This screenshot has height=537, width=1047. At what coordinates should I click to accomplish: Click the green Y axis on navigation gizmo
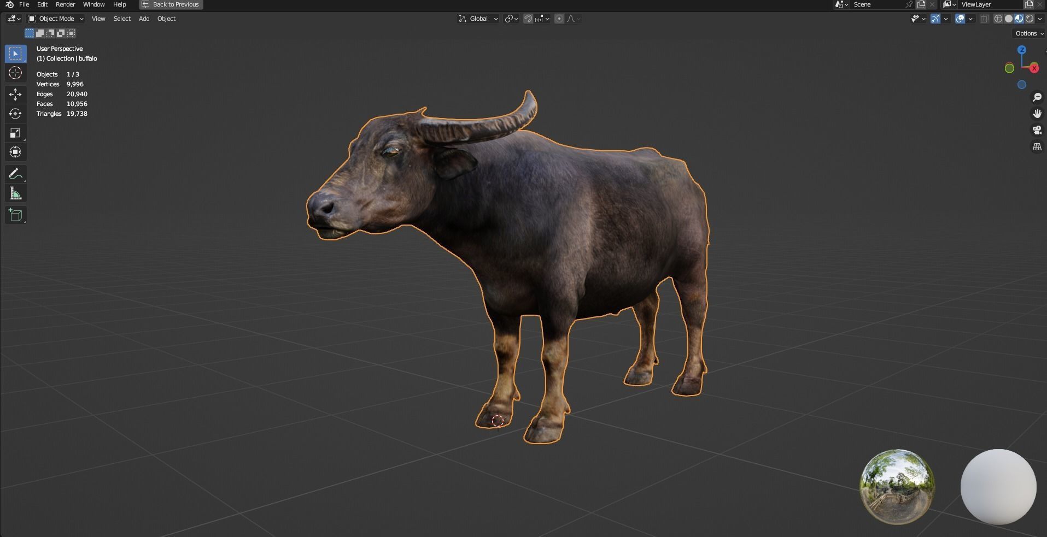coord(1010,68)
